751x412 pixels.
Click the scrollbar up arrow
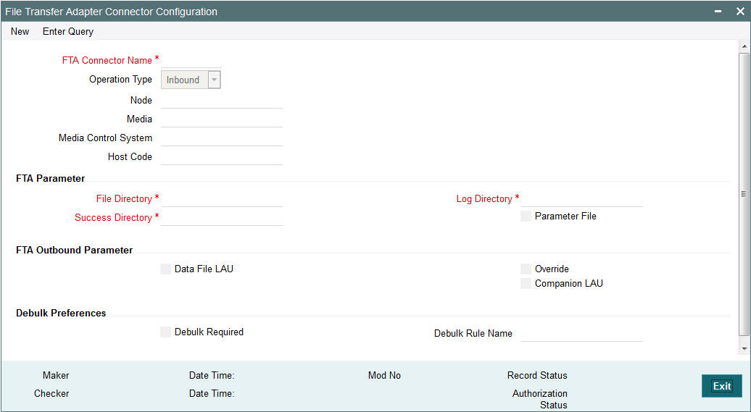pyautogui.click(x=744, y=46)
